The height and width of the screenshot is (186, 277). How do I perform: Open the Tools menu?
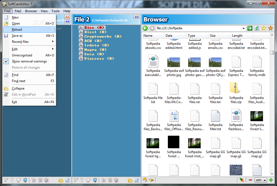pyautogui.click(x=55, y=11)
